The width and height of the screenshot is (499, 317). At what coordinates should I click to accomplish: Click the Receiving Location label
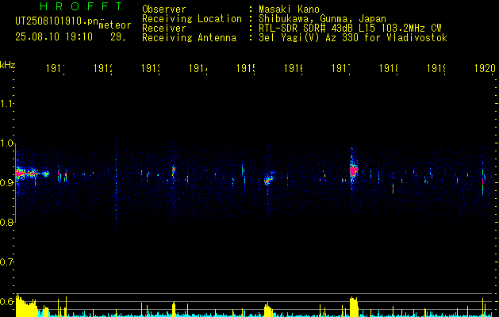[192, 19]
